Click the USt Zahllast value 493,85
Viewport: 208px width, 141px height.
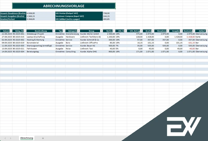(109, 19)
